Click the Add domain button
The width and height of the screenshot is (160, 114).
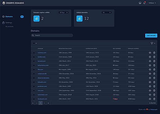[151, 36]
